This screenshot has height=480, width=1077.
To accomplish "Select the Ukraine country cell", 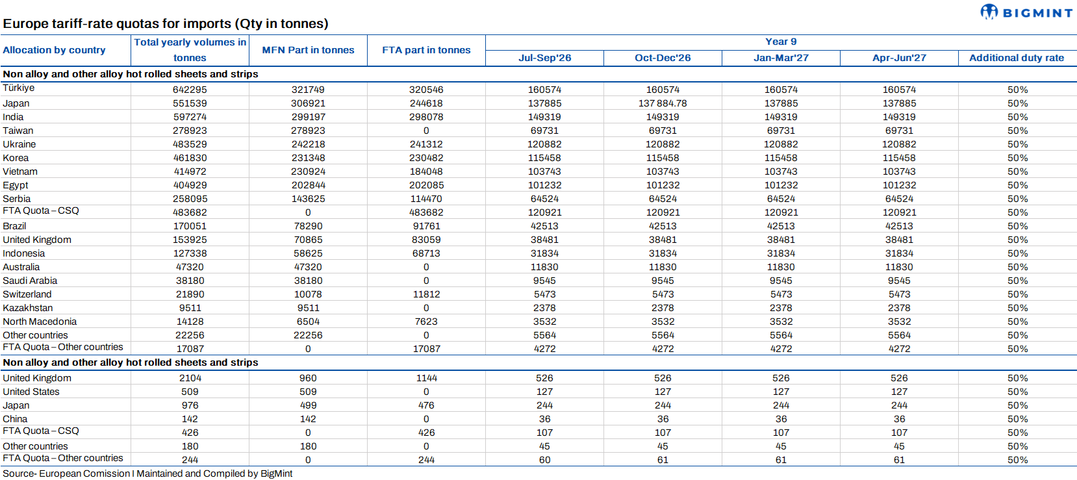I will pos(19,144).
